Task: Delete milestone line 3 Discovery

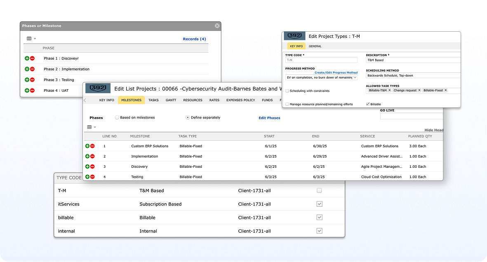Action: click(92, 167)
